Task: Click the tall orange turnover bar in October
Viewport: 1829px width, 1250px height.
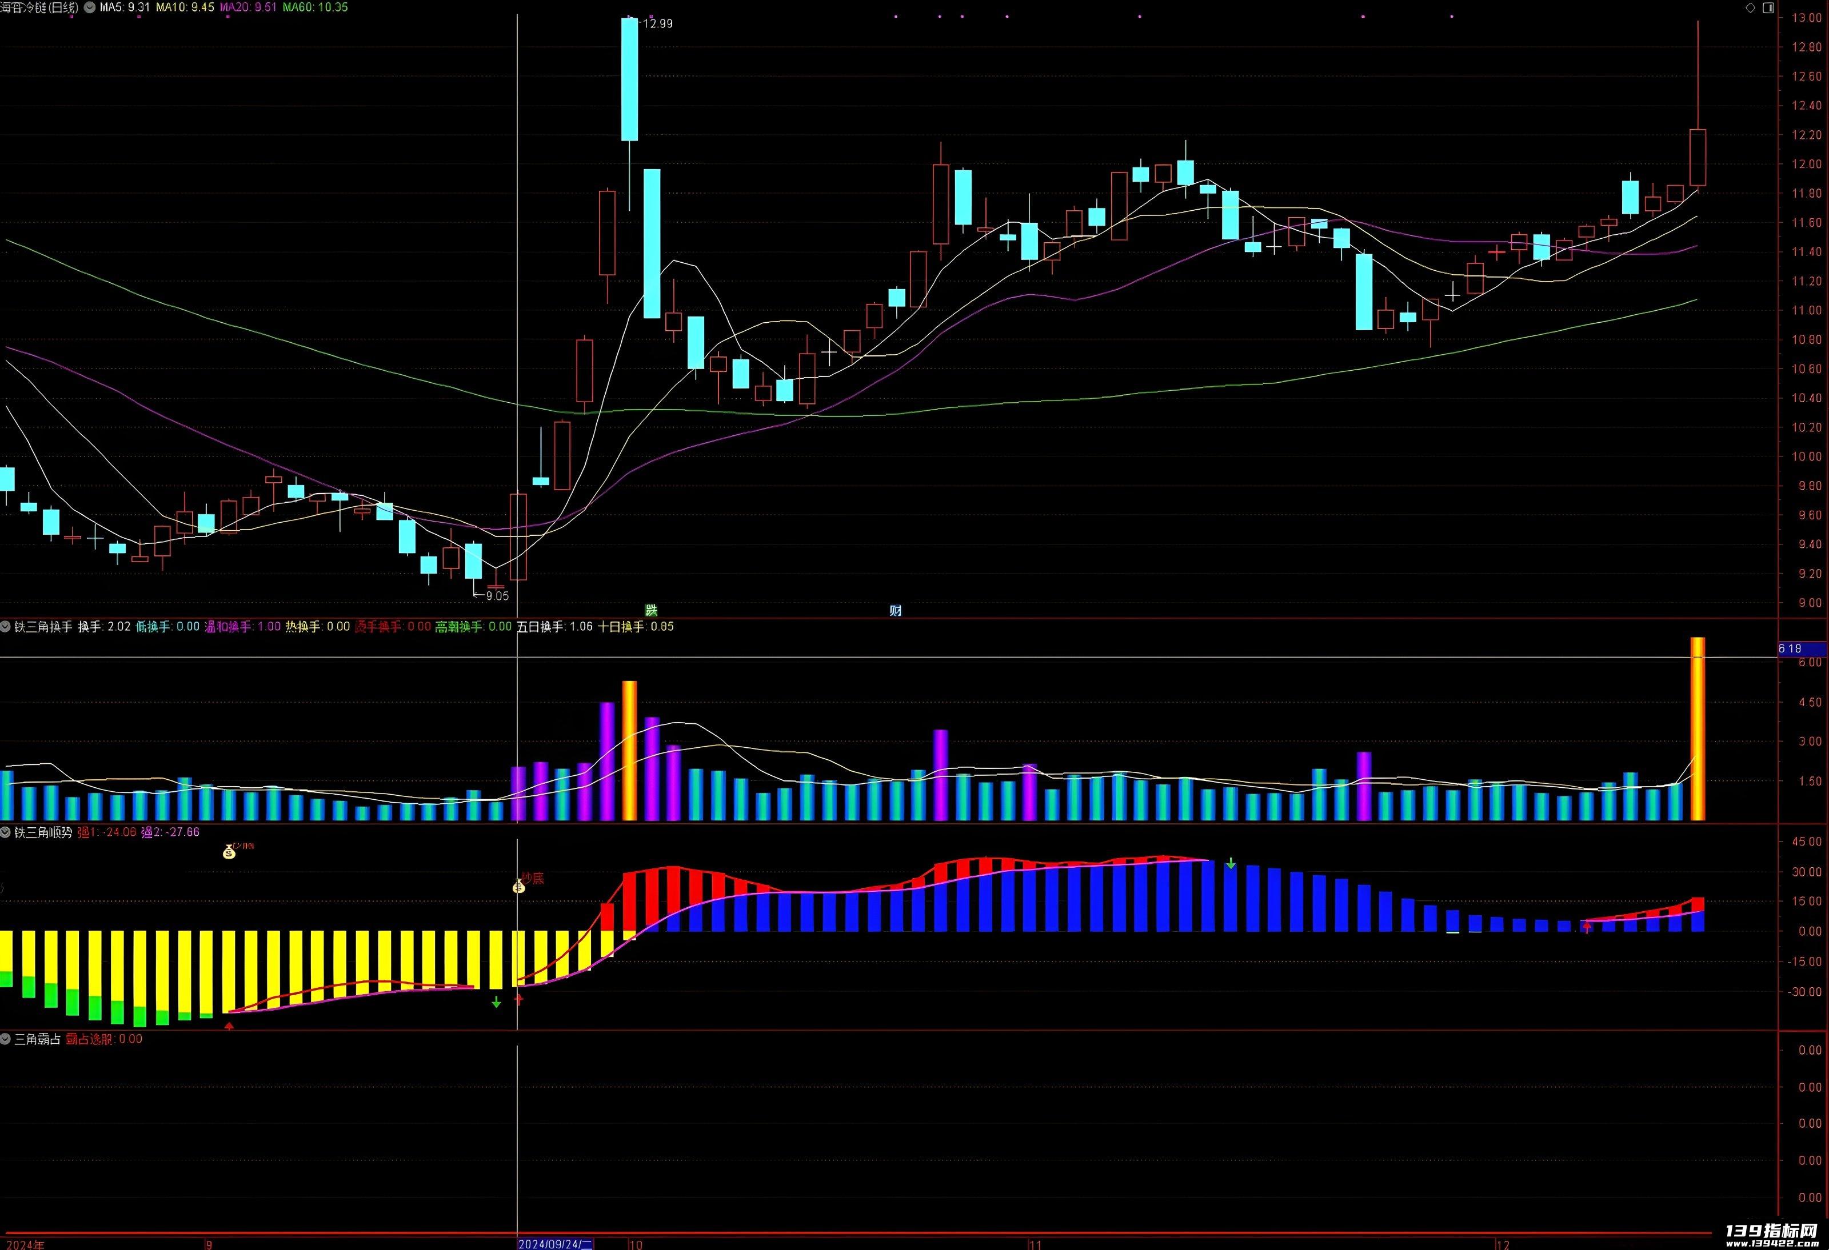Action: tap(630, 751)
